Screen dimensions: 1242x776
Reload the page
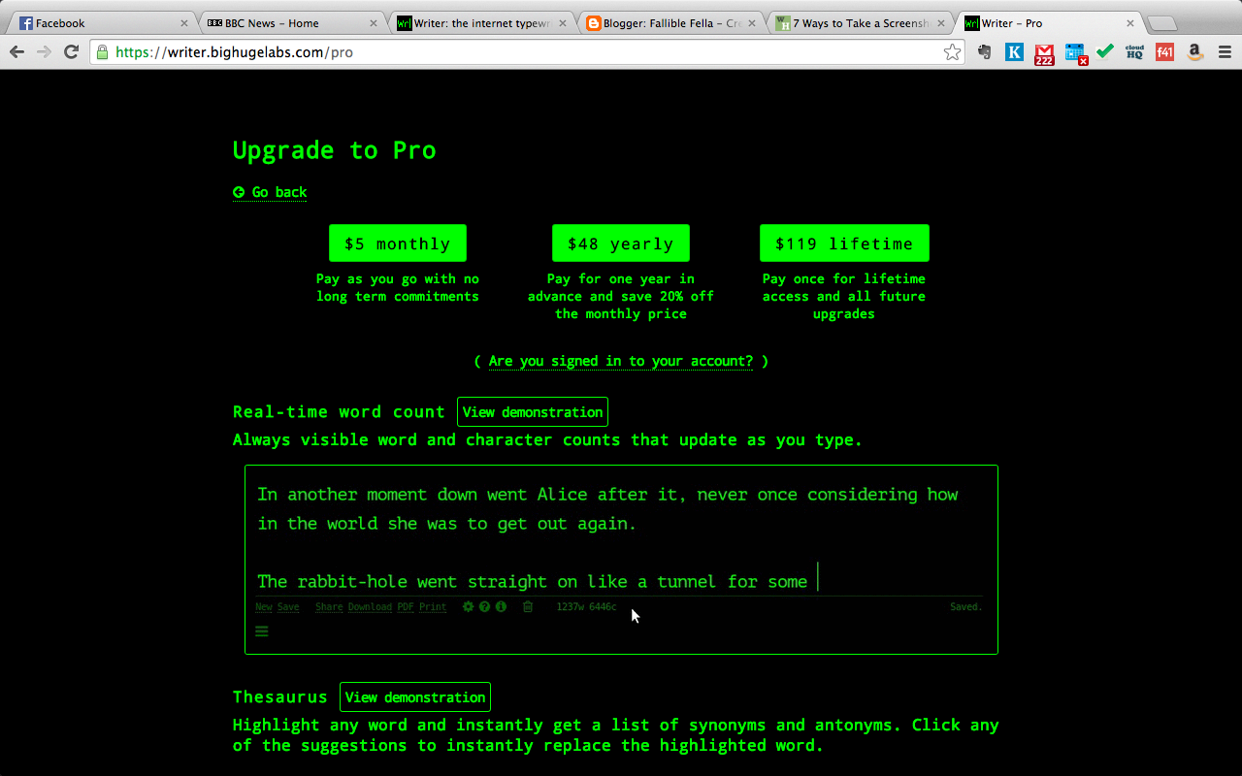[x=71, y=52]
